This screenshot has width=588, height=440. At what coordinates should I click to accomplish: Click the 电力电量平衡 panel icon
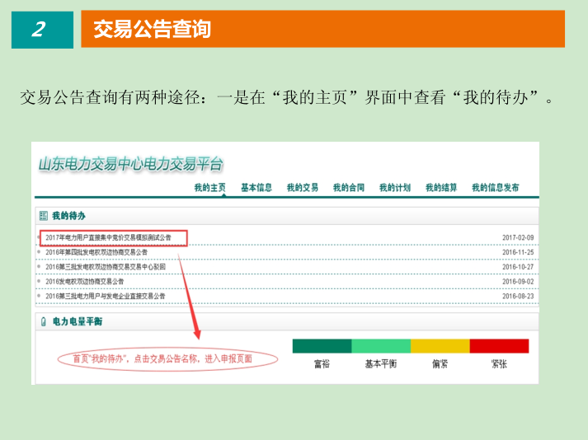[x=43, y=321]
